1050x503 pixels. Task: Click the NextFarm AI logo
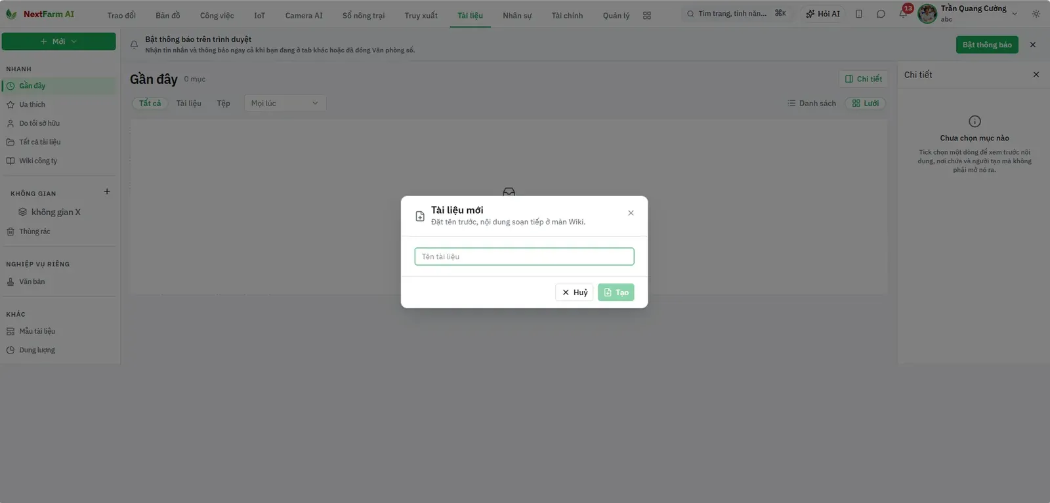[x=39, y=14]
